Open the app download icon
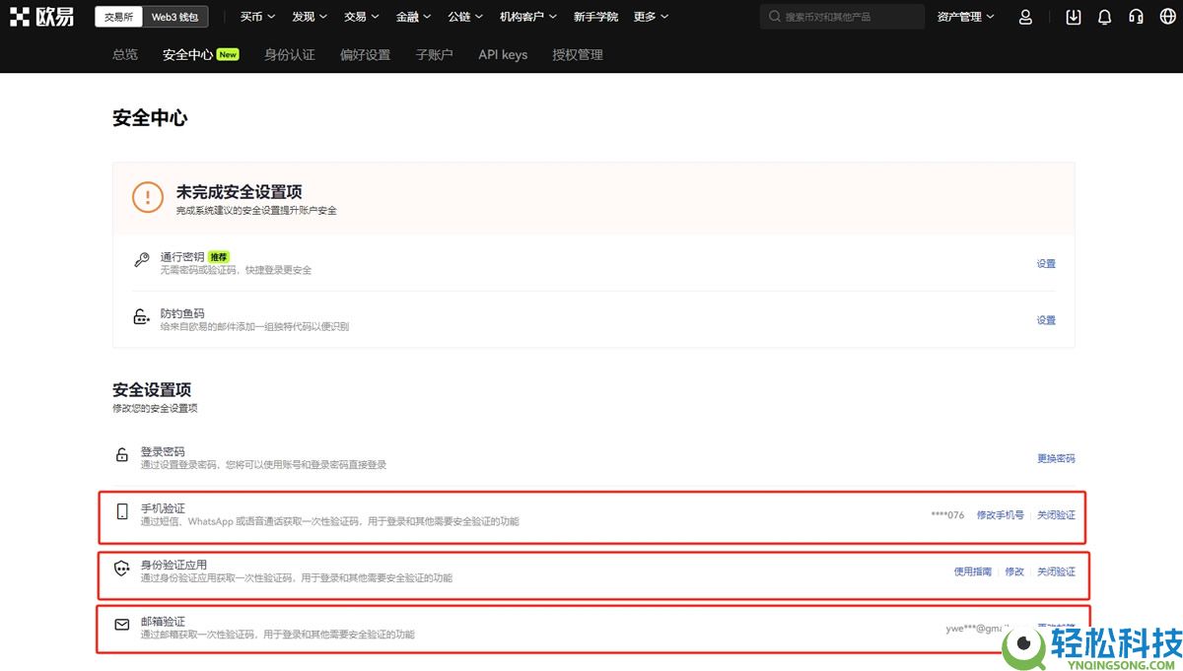 (1073, 17)
